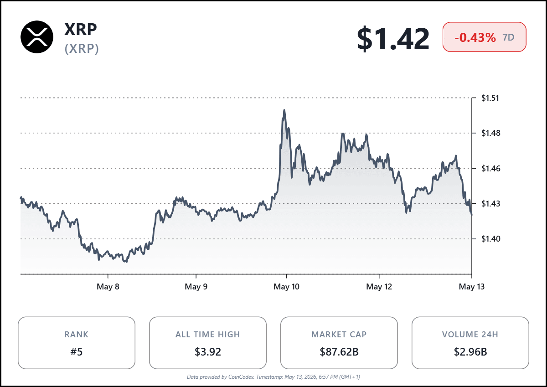Click the XRP logo icon
The width and height of the screenshot is (547, 387).
(x=37, y=37)
